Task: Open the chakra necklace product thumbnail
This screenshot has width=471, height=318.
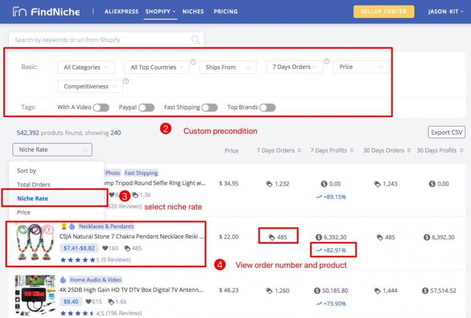Action: (35, 242)
